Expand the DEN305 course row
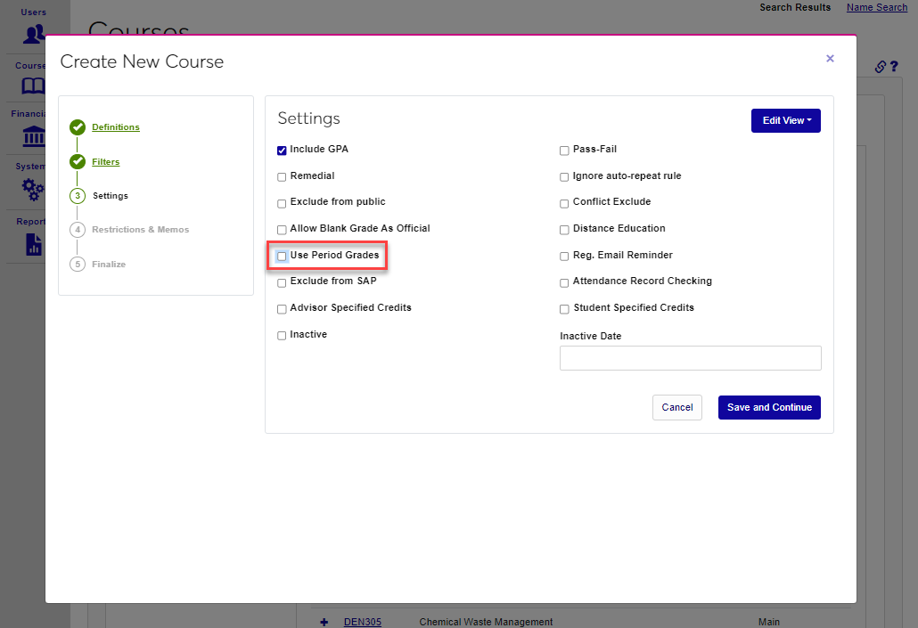918x628 pixels. coord(324,622)
